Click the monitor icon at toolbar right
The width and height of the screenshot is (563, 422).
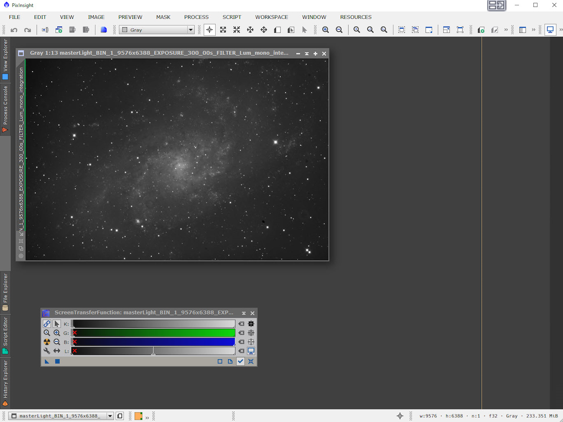click(550, 30)
